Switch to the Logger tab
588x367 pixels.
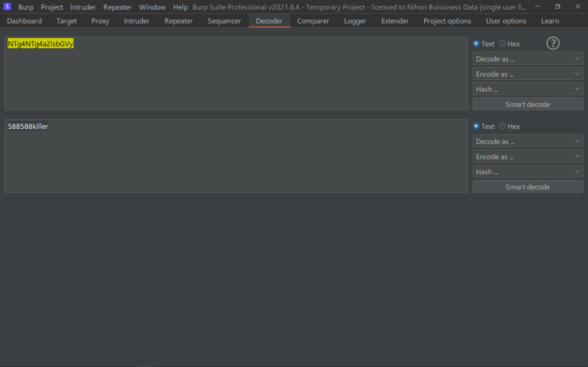355,21
